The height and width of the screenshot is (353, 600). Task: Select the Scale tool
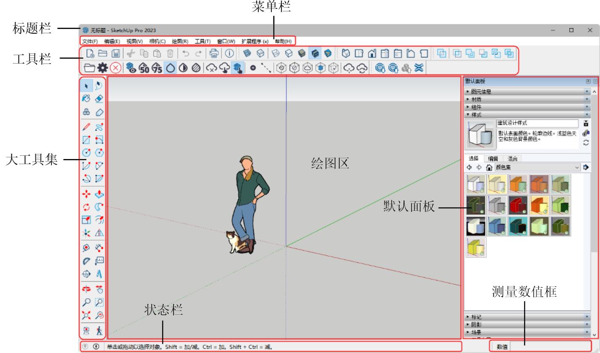(86, 220)
